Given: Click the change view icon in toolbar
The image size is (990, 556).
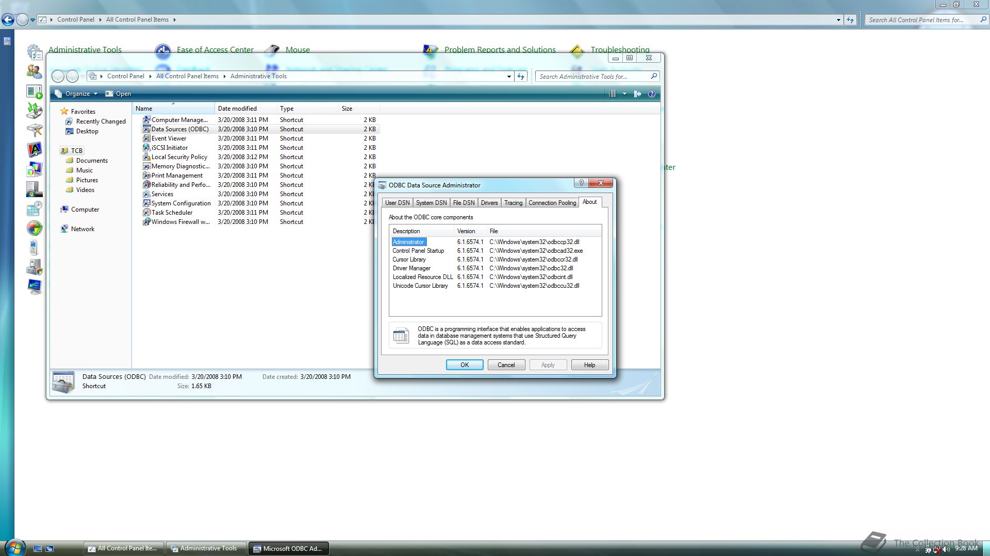Looking at the screenshot, I should [613, 94].
